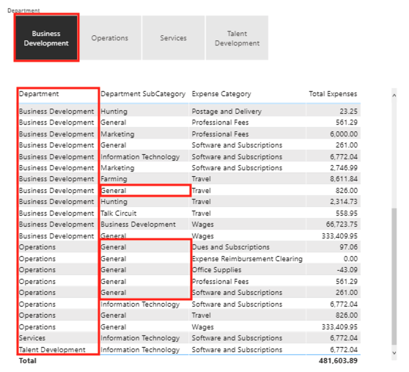Image resolution: width=409 pixels, height=372 pixels.
Task: Select the 6,000.00 expense value
Action: pos(344,134)
